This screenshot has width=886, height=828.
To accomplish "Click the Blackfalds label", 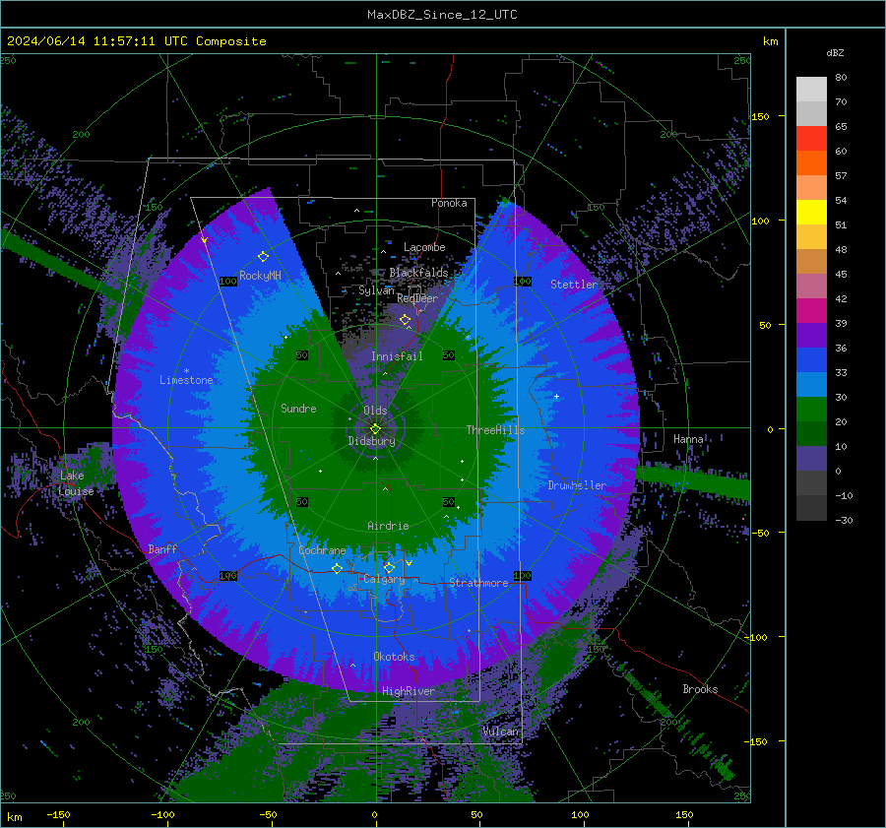I will coord(418,273).
